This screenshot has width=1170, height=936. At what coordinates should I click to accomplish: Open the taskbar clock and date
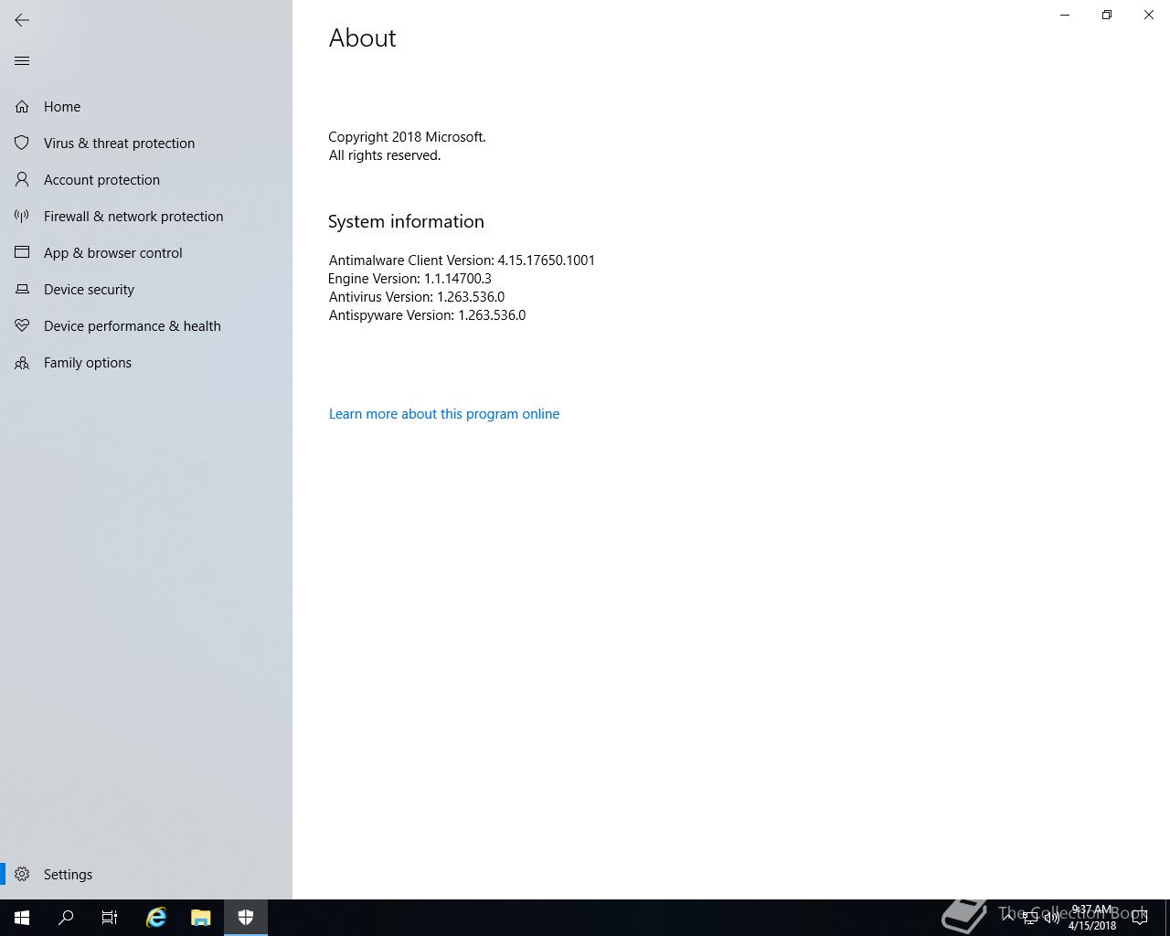click(x=1092, y=918)
